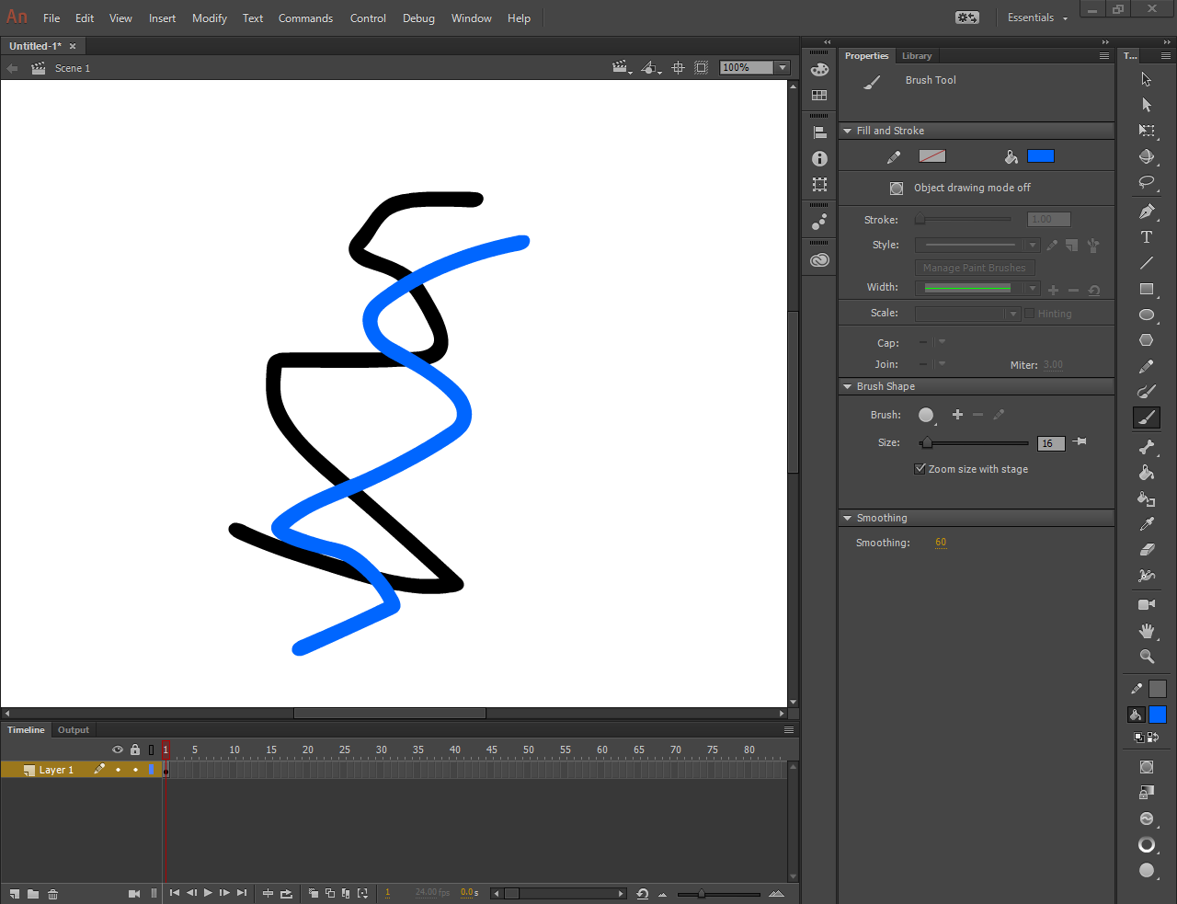Screen dimensions: 1177x904
Task: Open the Swatches panel grid icon
Action: [819, 96]
